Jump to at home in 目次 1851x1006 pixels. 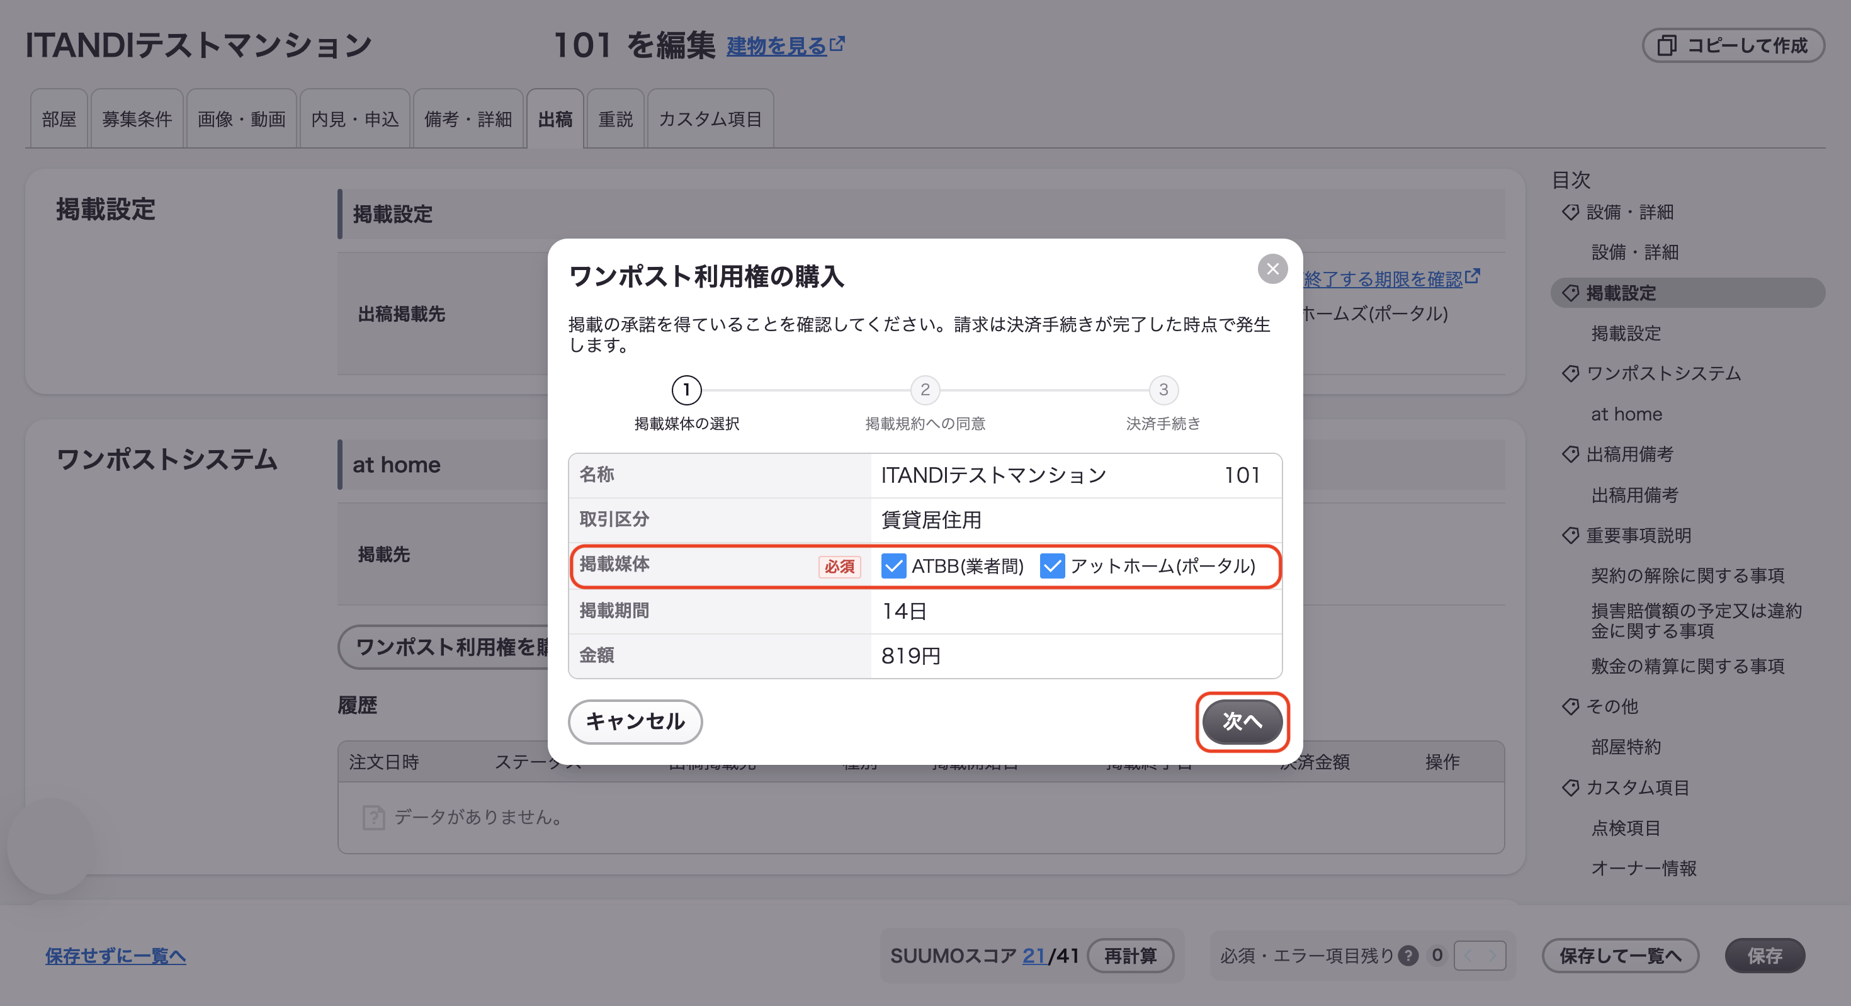coord(1626,414)
